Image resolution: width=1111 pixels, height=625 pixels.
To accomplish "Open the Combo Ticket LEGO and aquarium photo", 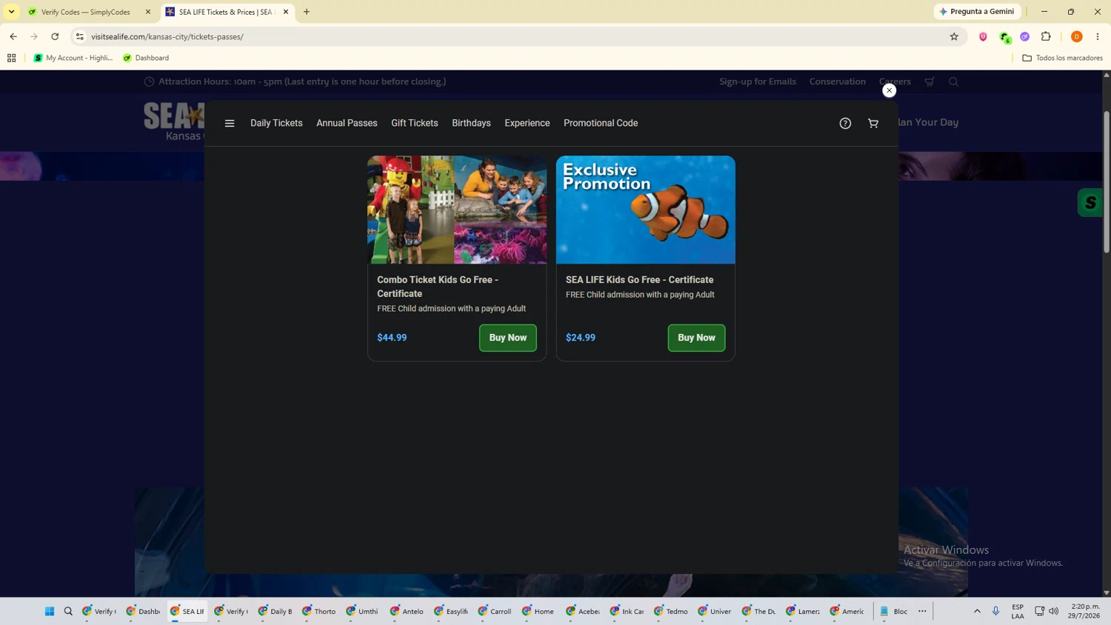I will pyautogui.click(x=457, y=210).
